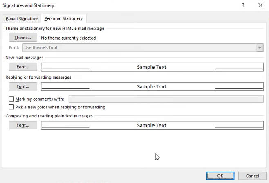Select the Personal Stationery tab
Viewport: 269px width, 183px height.
pyautogui.click(x=63, y=18)
